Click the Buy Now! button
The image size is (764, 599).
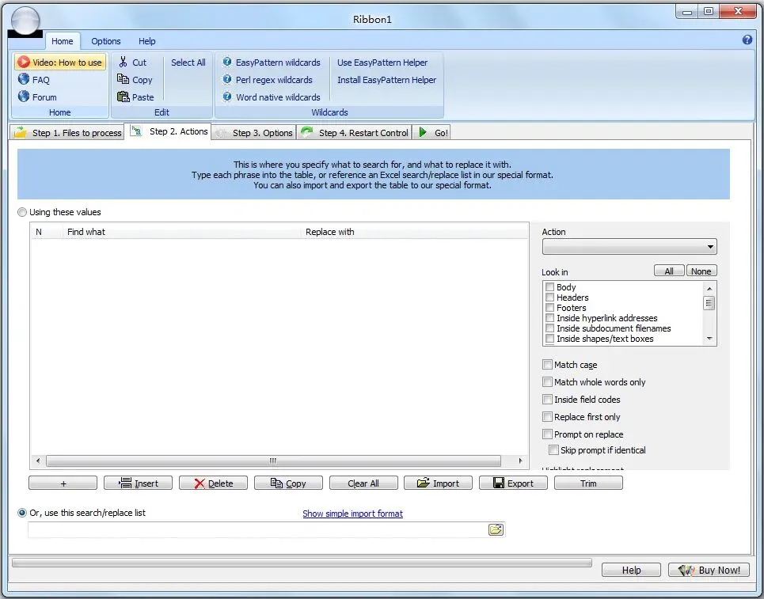point(709,570)
